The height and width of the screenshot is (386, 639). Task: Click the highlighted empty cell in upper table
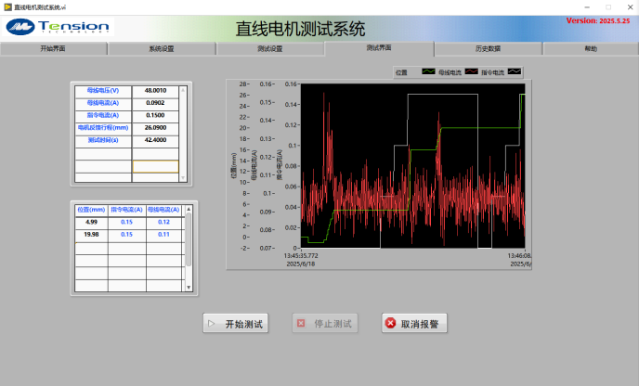click(154, 166)
